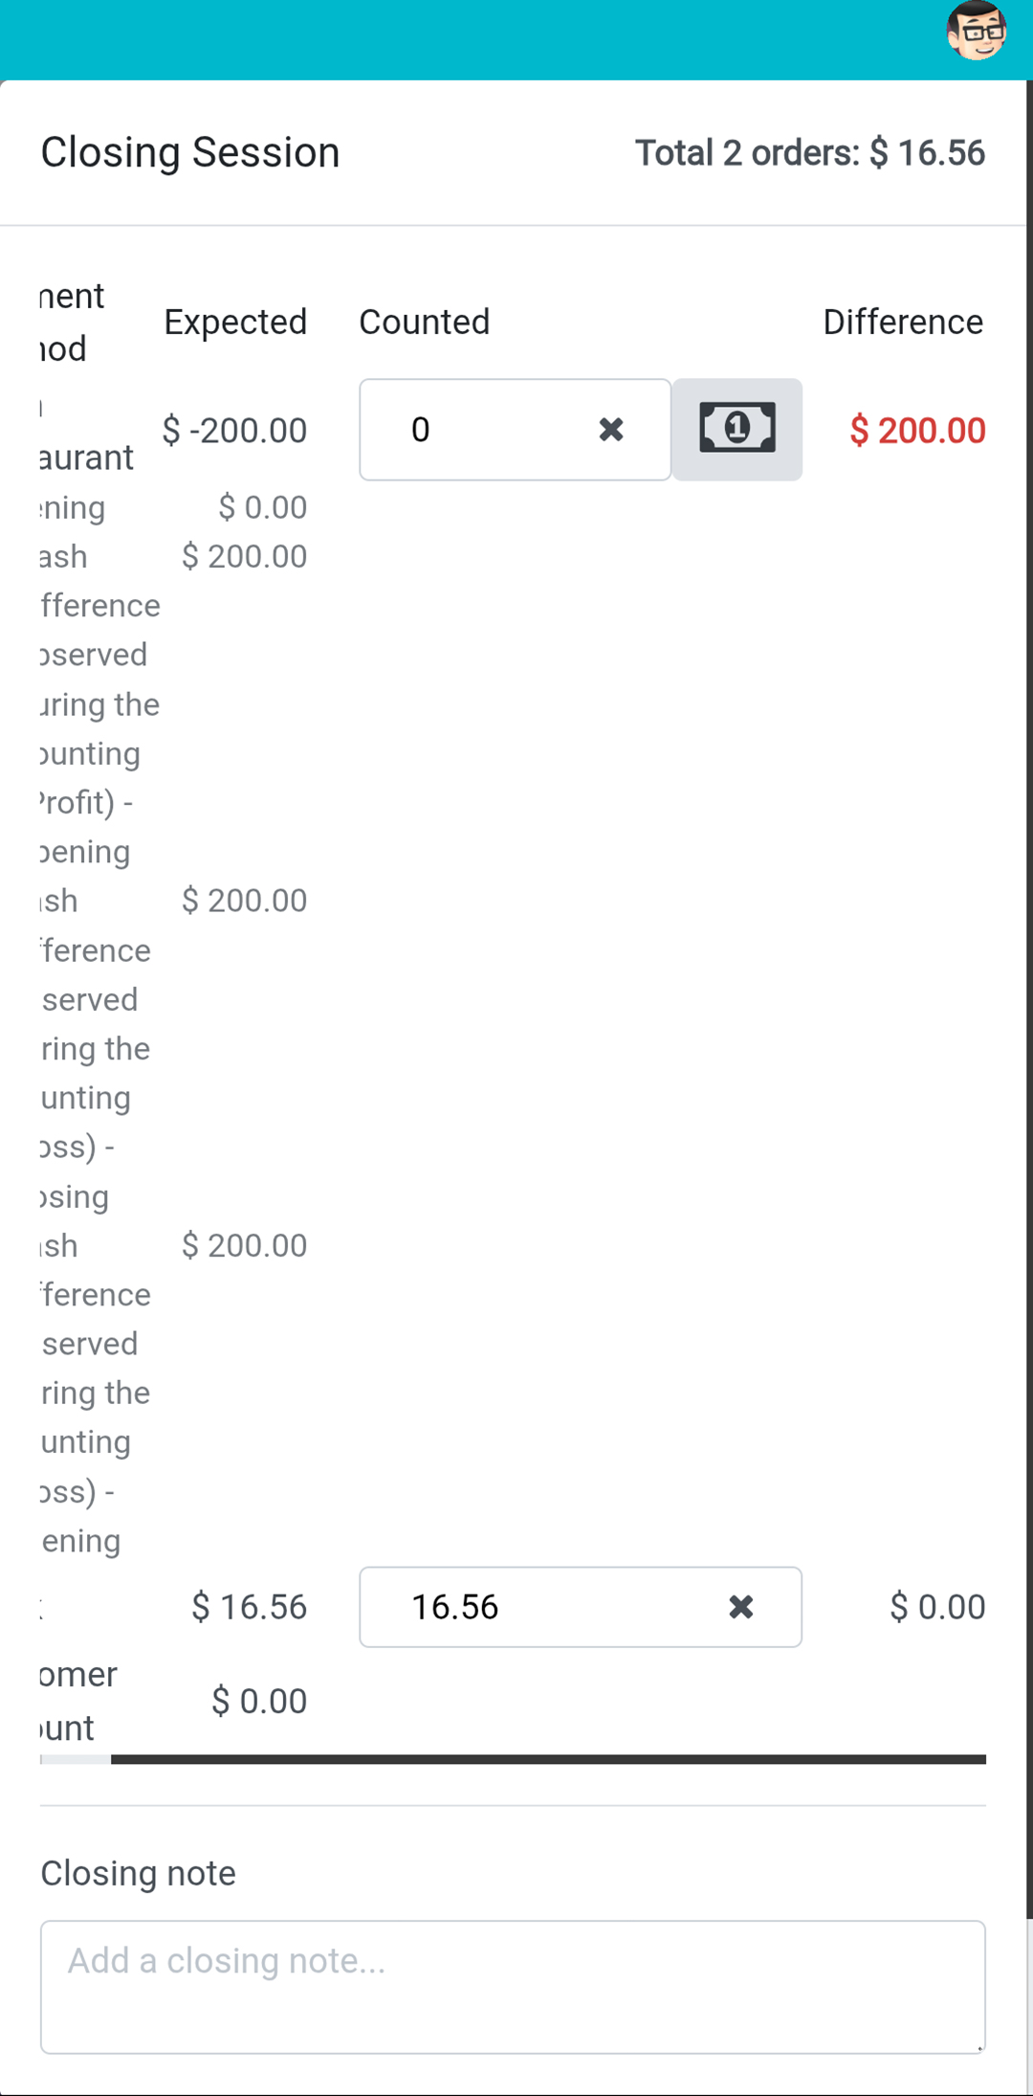
Task: Select the red $ 200.00 difference amount
Action: click(x=917, y=430)
